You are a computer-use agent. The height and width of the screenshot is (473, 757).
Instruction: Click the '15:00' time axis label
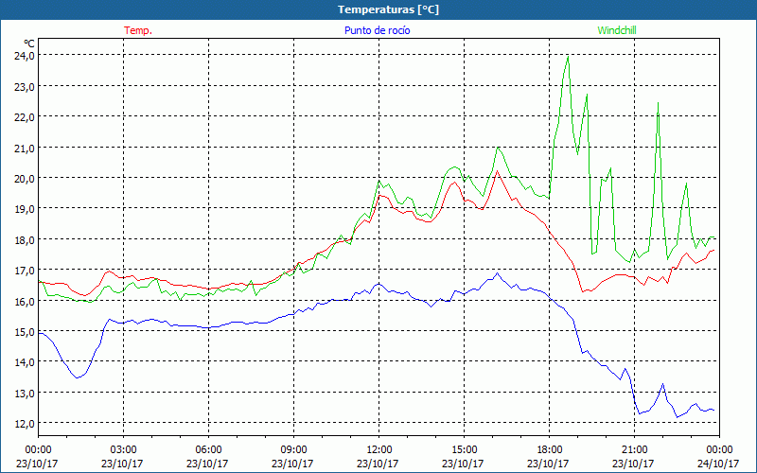tap(464, 450)
